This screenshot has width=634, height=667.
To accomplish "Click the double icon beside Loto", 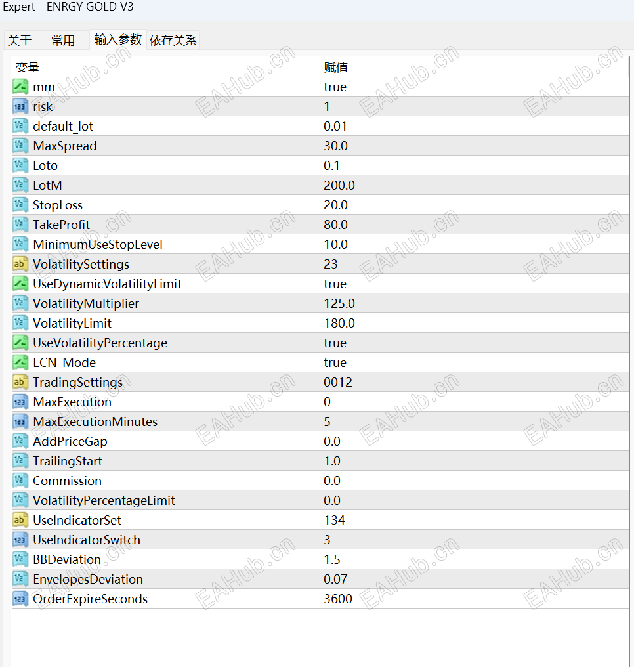I will coord(20,165).
